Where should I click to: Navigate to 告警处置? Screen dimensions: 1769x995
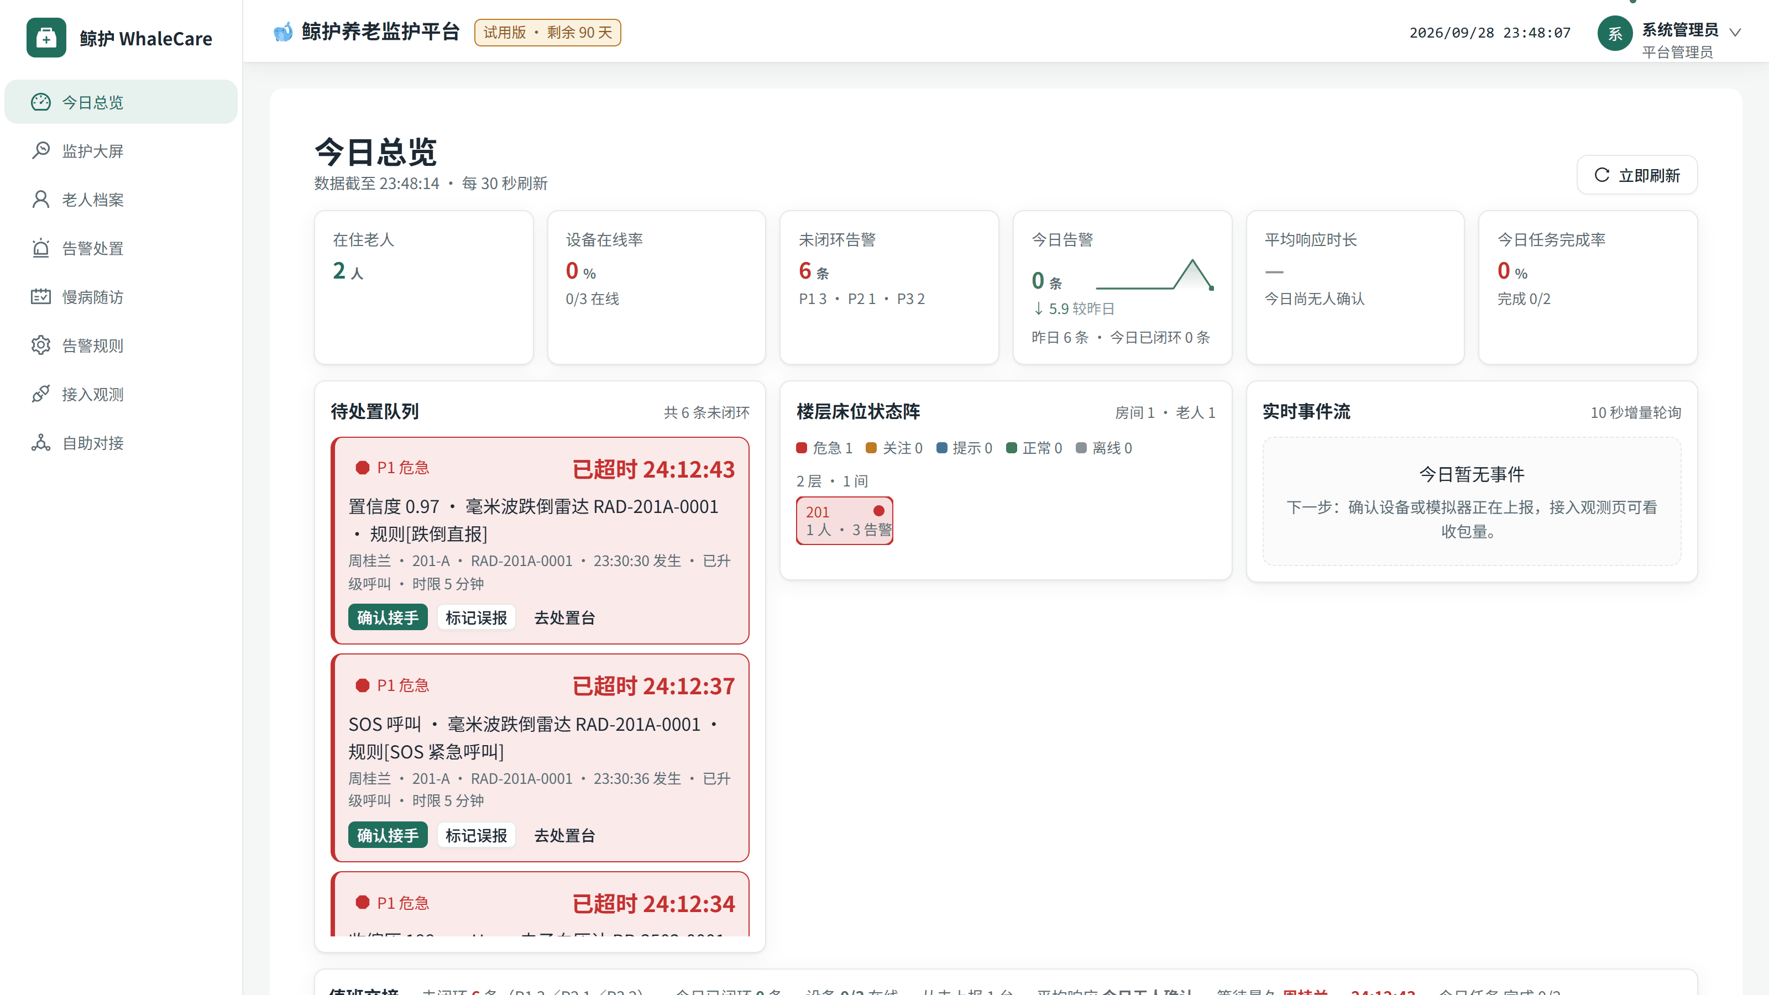point(121,248)
